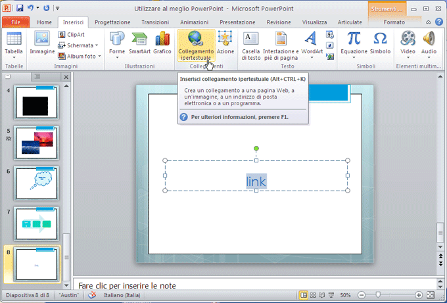The width and height of the screenshot is (447, 303).
Task: Switch to the Visualizza tab
Action: (x=314, y=22)
